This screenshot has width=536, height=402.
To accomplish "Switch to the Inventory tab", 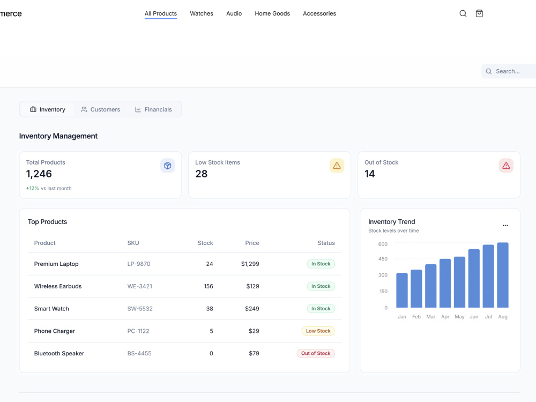I will click(48, 109).
